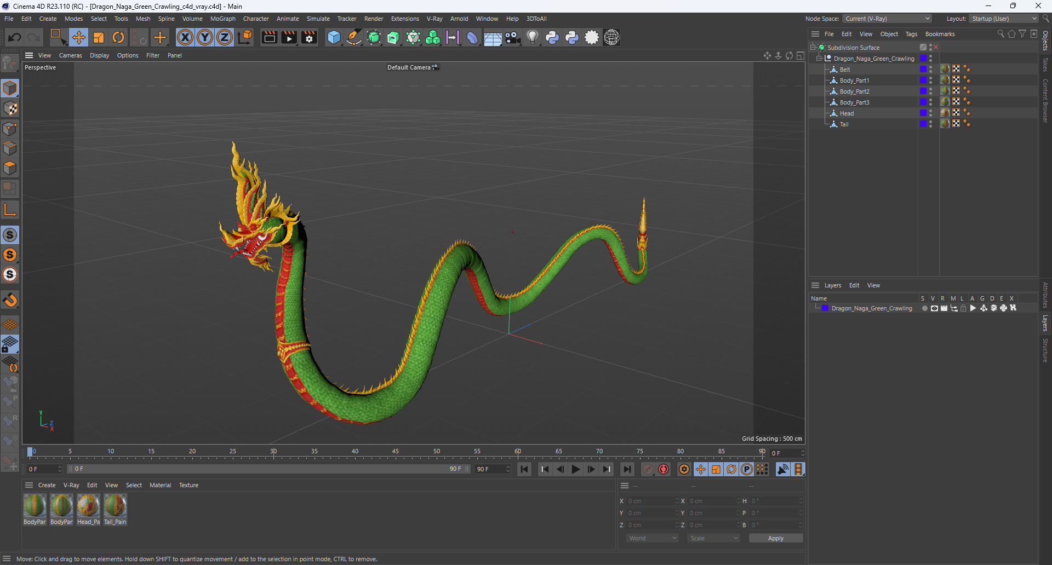Open Layers panel hamburger menu
This screenshot has width=1052, height=565.
pyautogui.click(x=815, y=285)
